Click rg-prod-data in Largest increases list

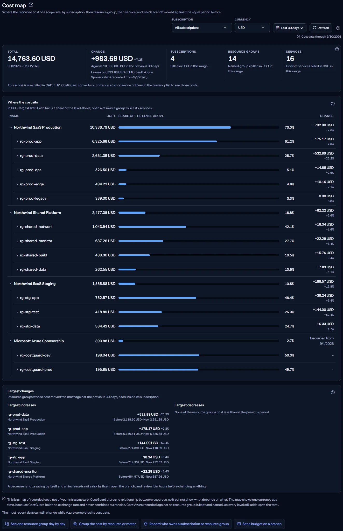(18, 414)
